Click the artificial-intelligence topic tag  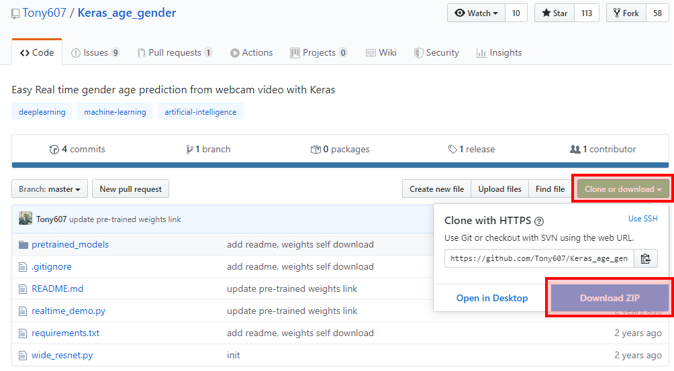click(x=200, y=111)
